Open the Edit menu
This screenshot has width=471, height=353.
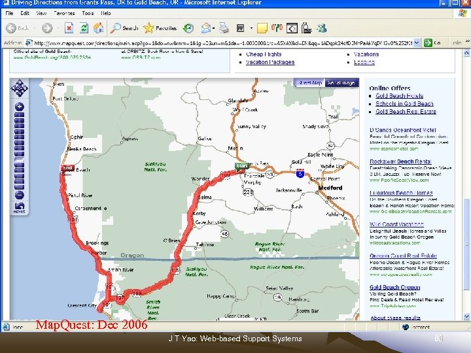[x=25, y=13]
